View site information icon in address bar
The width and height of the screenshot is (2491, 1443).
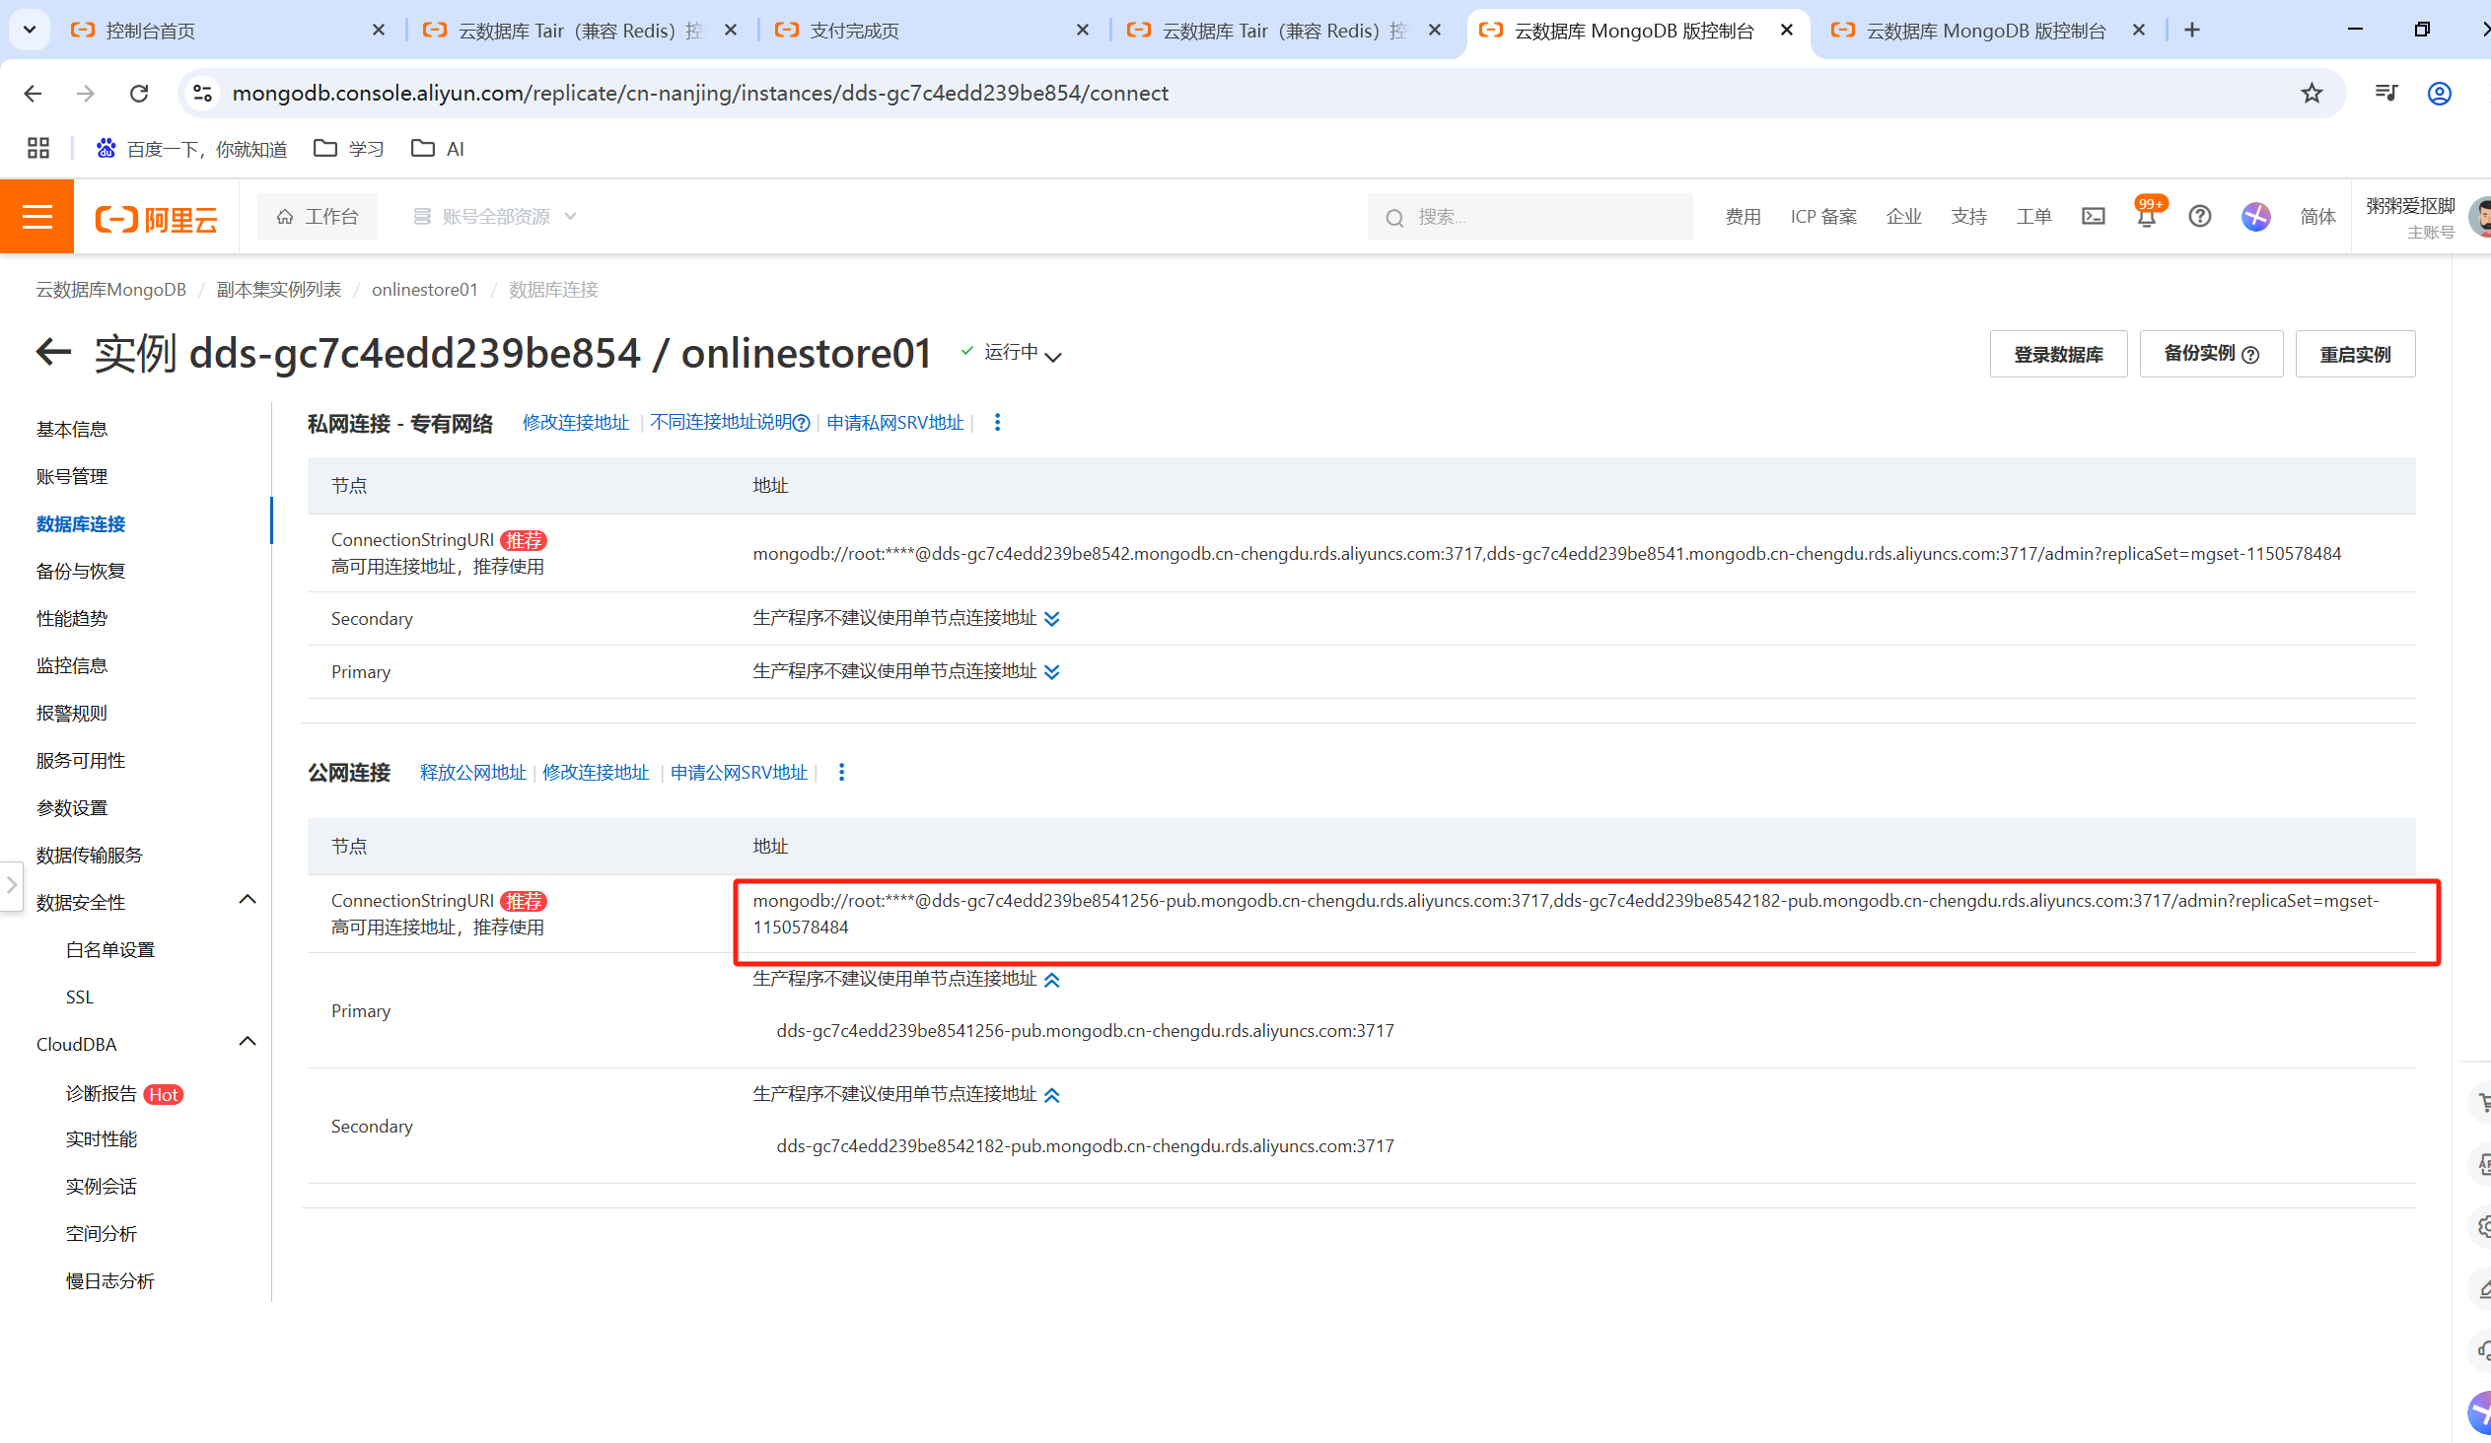(x=202, y=93)
